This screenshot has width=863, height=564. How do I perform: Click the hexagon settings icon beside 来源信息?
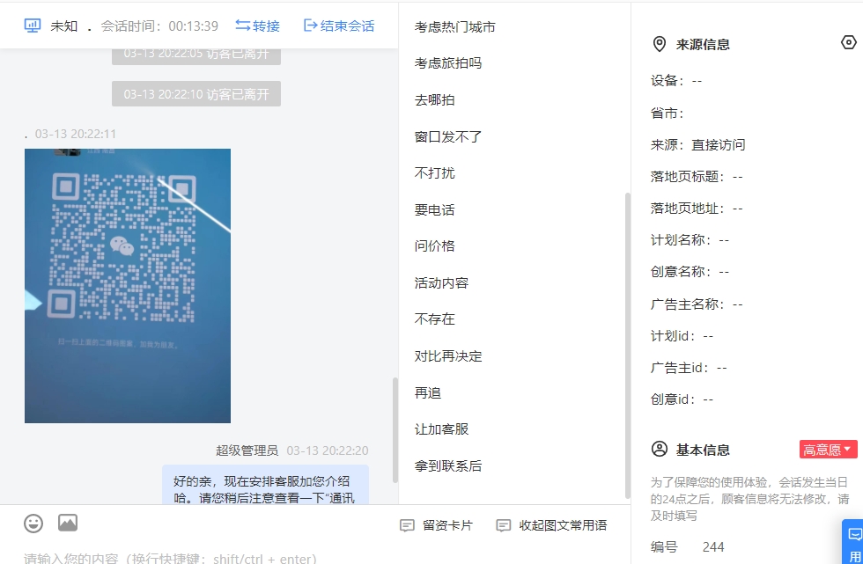point(849,42)
